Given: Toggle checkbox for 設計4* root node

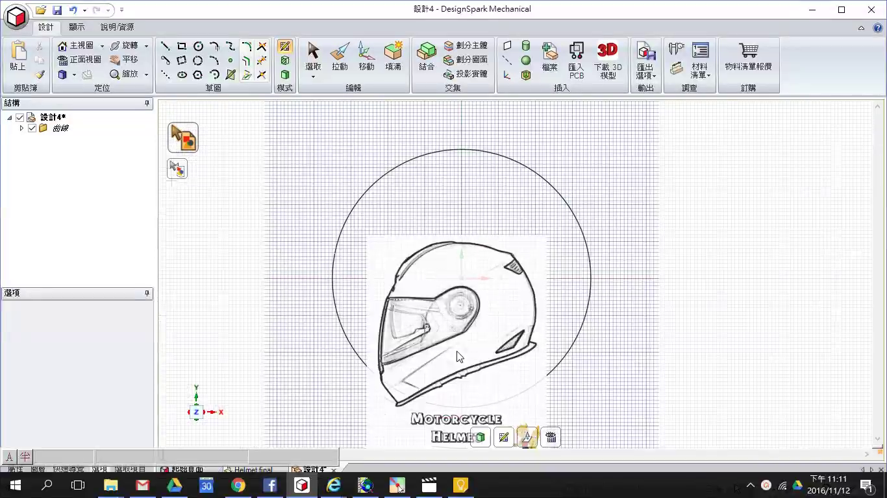Looking at the screenshot, I should [19, 117].
